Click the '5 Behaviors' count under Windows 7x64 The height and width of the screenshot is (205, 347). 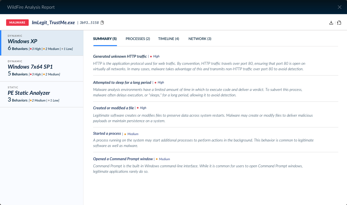[x=18, y=74]
